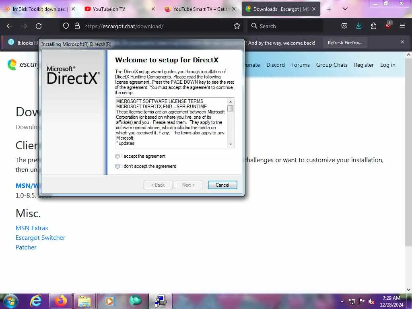The height and width of the screenshot is (309, 412).
Task: Click the uBlock Origin extension icon
Action: (x=388, y=25)
